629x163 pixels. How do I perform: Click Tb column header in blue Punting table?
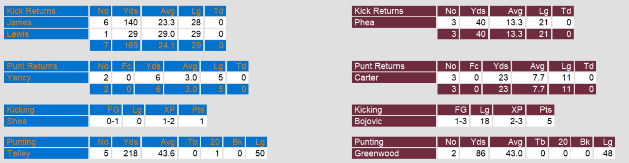[192, 142]
